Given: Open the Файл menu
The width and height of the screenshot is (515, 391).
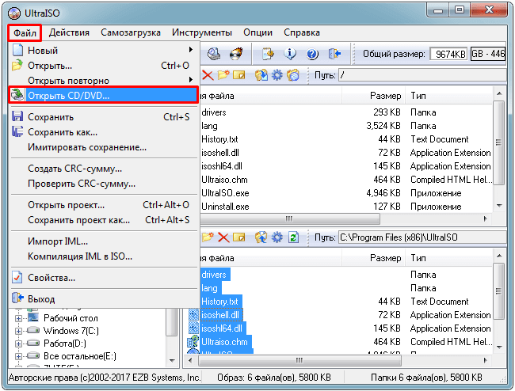Looking at the screenshot, I should click(25, 32).
